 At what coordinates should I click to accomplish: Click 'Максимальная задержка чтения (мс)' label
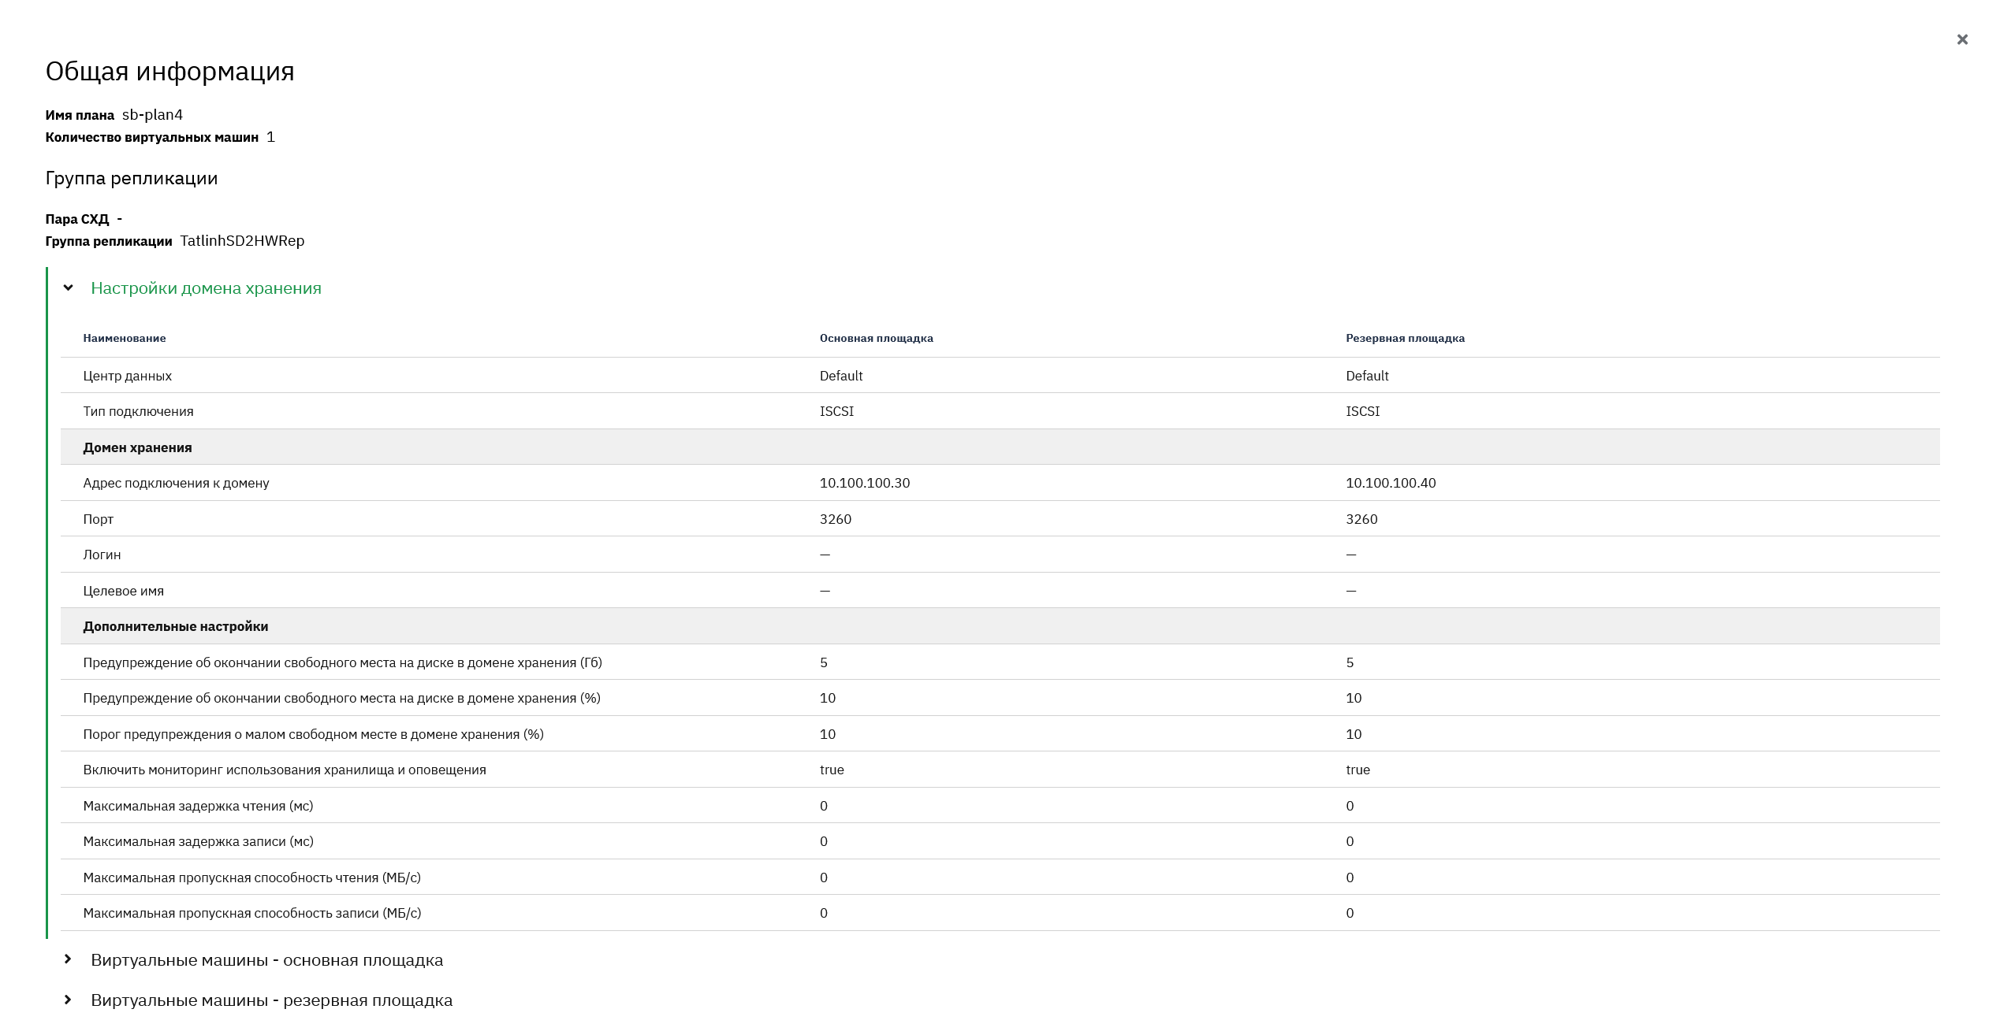(x=198, y=806)
